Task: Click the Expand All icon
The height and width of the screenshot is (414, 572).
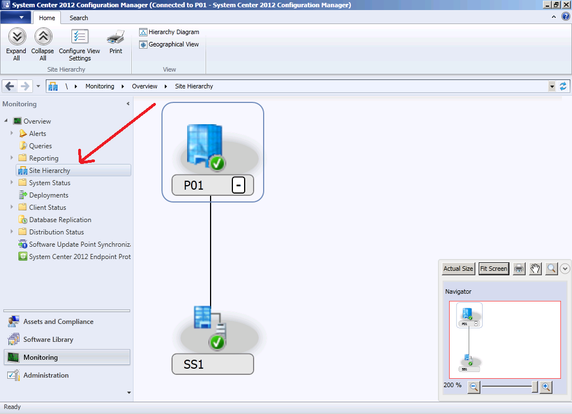Action: point(17,36)
